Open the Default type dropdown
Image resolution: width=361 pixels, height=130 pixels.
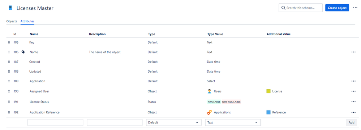click(173, 122)
